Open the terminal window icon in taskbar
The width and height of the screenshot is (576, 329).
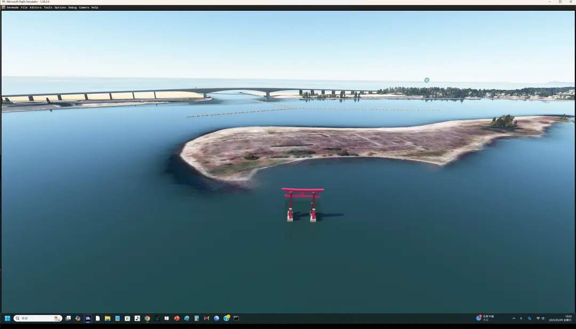tap(236, 318)
